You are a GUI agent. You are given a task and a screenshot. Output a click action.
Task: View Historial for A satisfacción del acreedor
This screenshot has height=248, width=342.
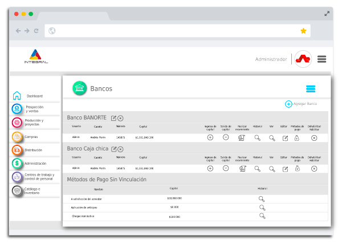pos(262,198)
